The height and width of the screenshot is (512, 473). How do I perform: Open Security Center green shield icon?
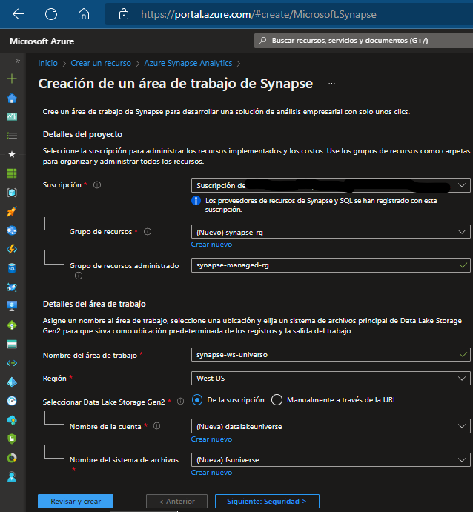click(x=12, y=439)
